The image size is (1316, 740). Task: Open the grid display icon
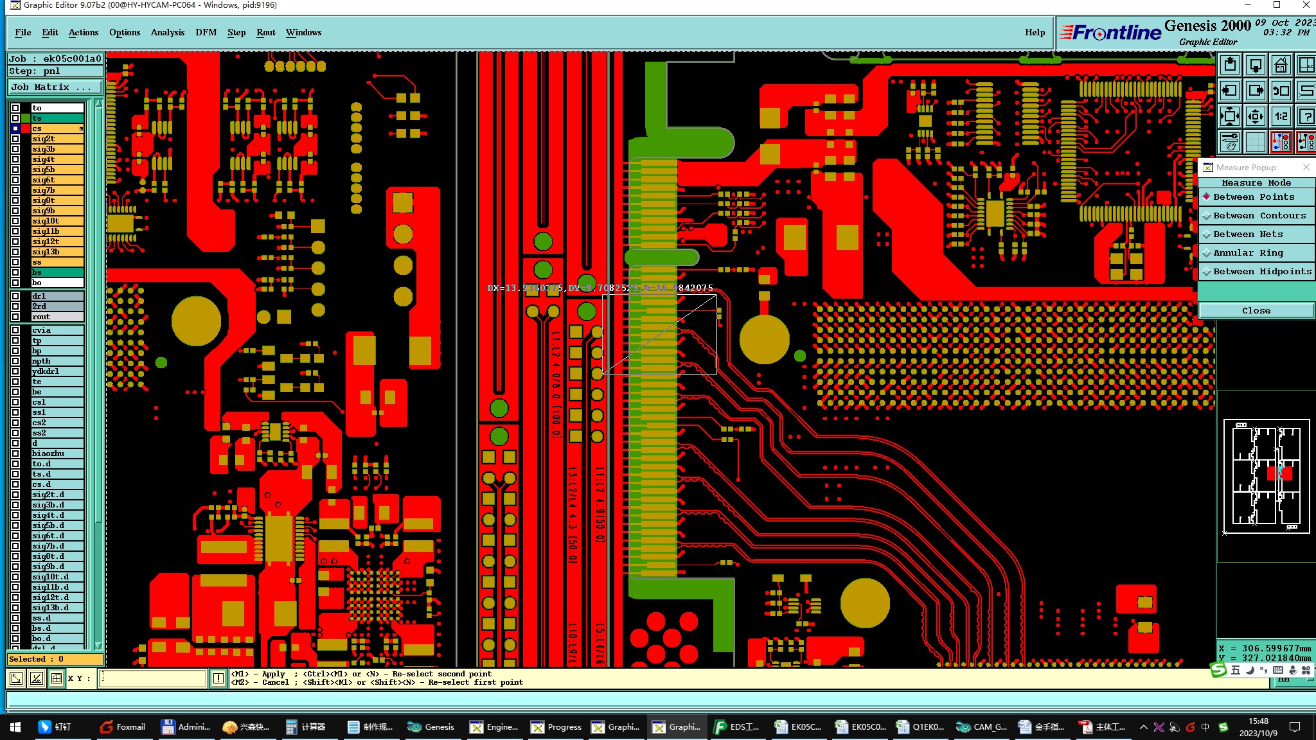click(x=1255, y=141)
